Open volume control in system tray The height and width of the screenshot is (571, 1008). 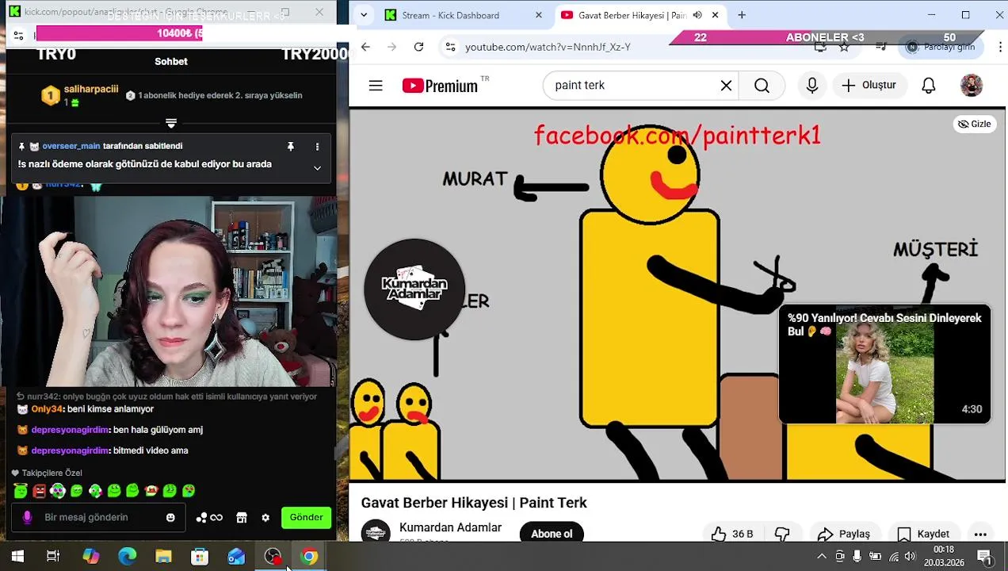tap(911, 557)
